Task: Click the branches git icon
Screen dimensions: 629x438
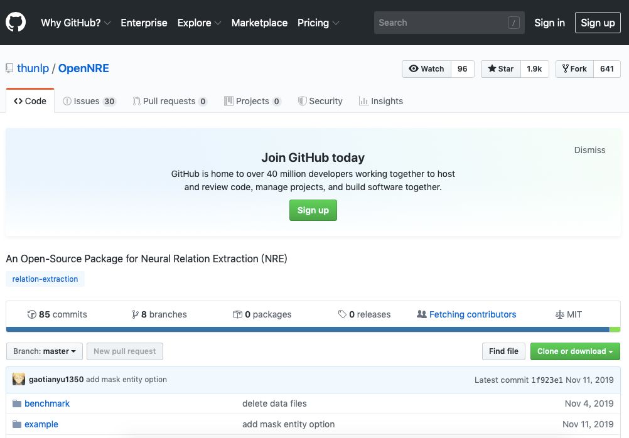Action: [x=135, y=314]
